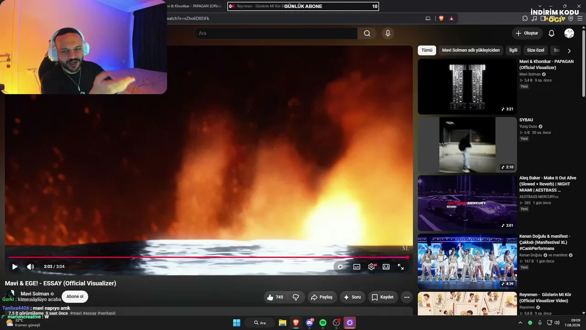Show more filter chips with the right chevron
Screen dimensions: 586x330
[569, 51]
